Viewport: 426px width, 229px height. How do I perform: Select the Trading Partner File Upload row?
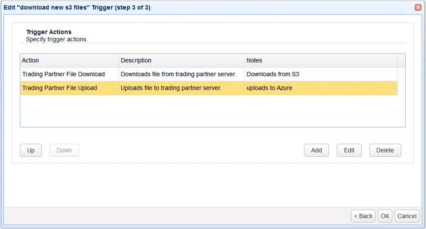point(60,88)
